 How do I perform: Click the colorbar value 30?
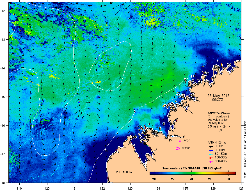[x=228, y=179]
